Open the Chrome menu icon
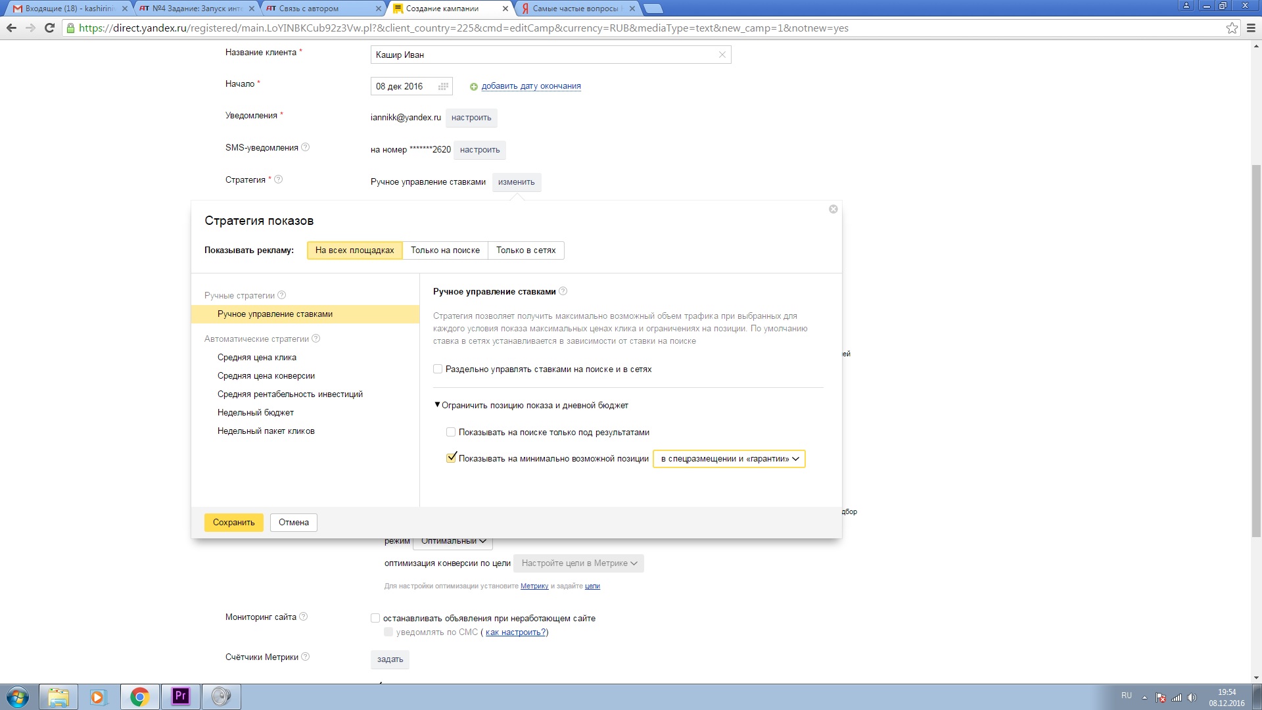1262x710 pixels. point(1251,28)
